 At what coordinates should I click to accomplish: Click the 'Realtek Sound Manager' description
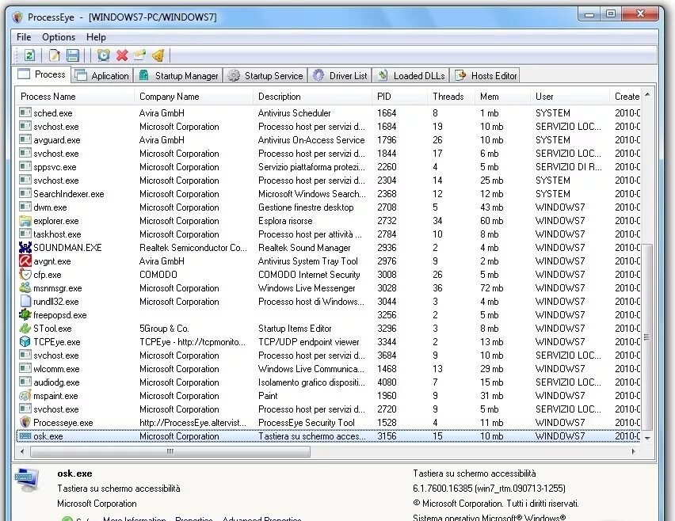(x=304, y=247)
